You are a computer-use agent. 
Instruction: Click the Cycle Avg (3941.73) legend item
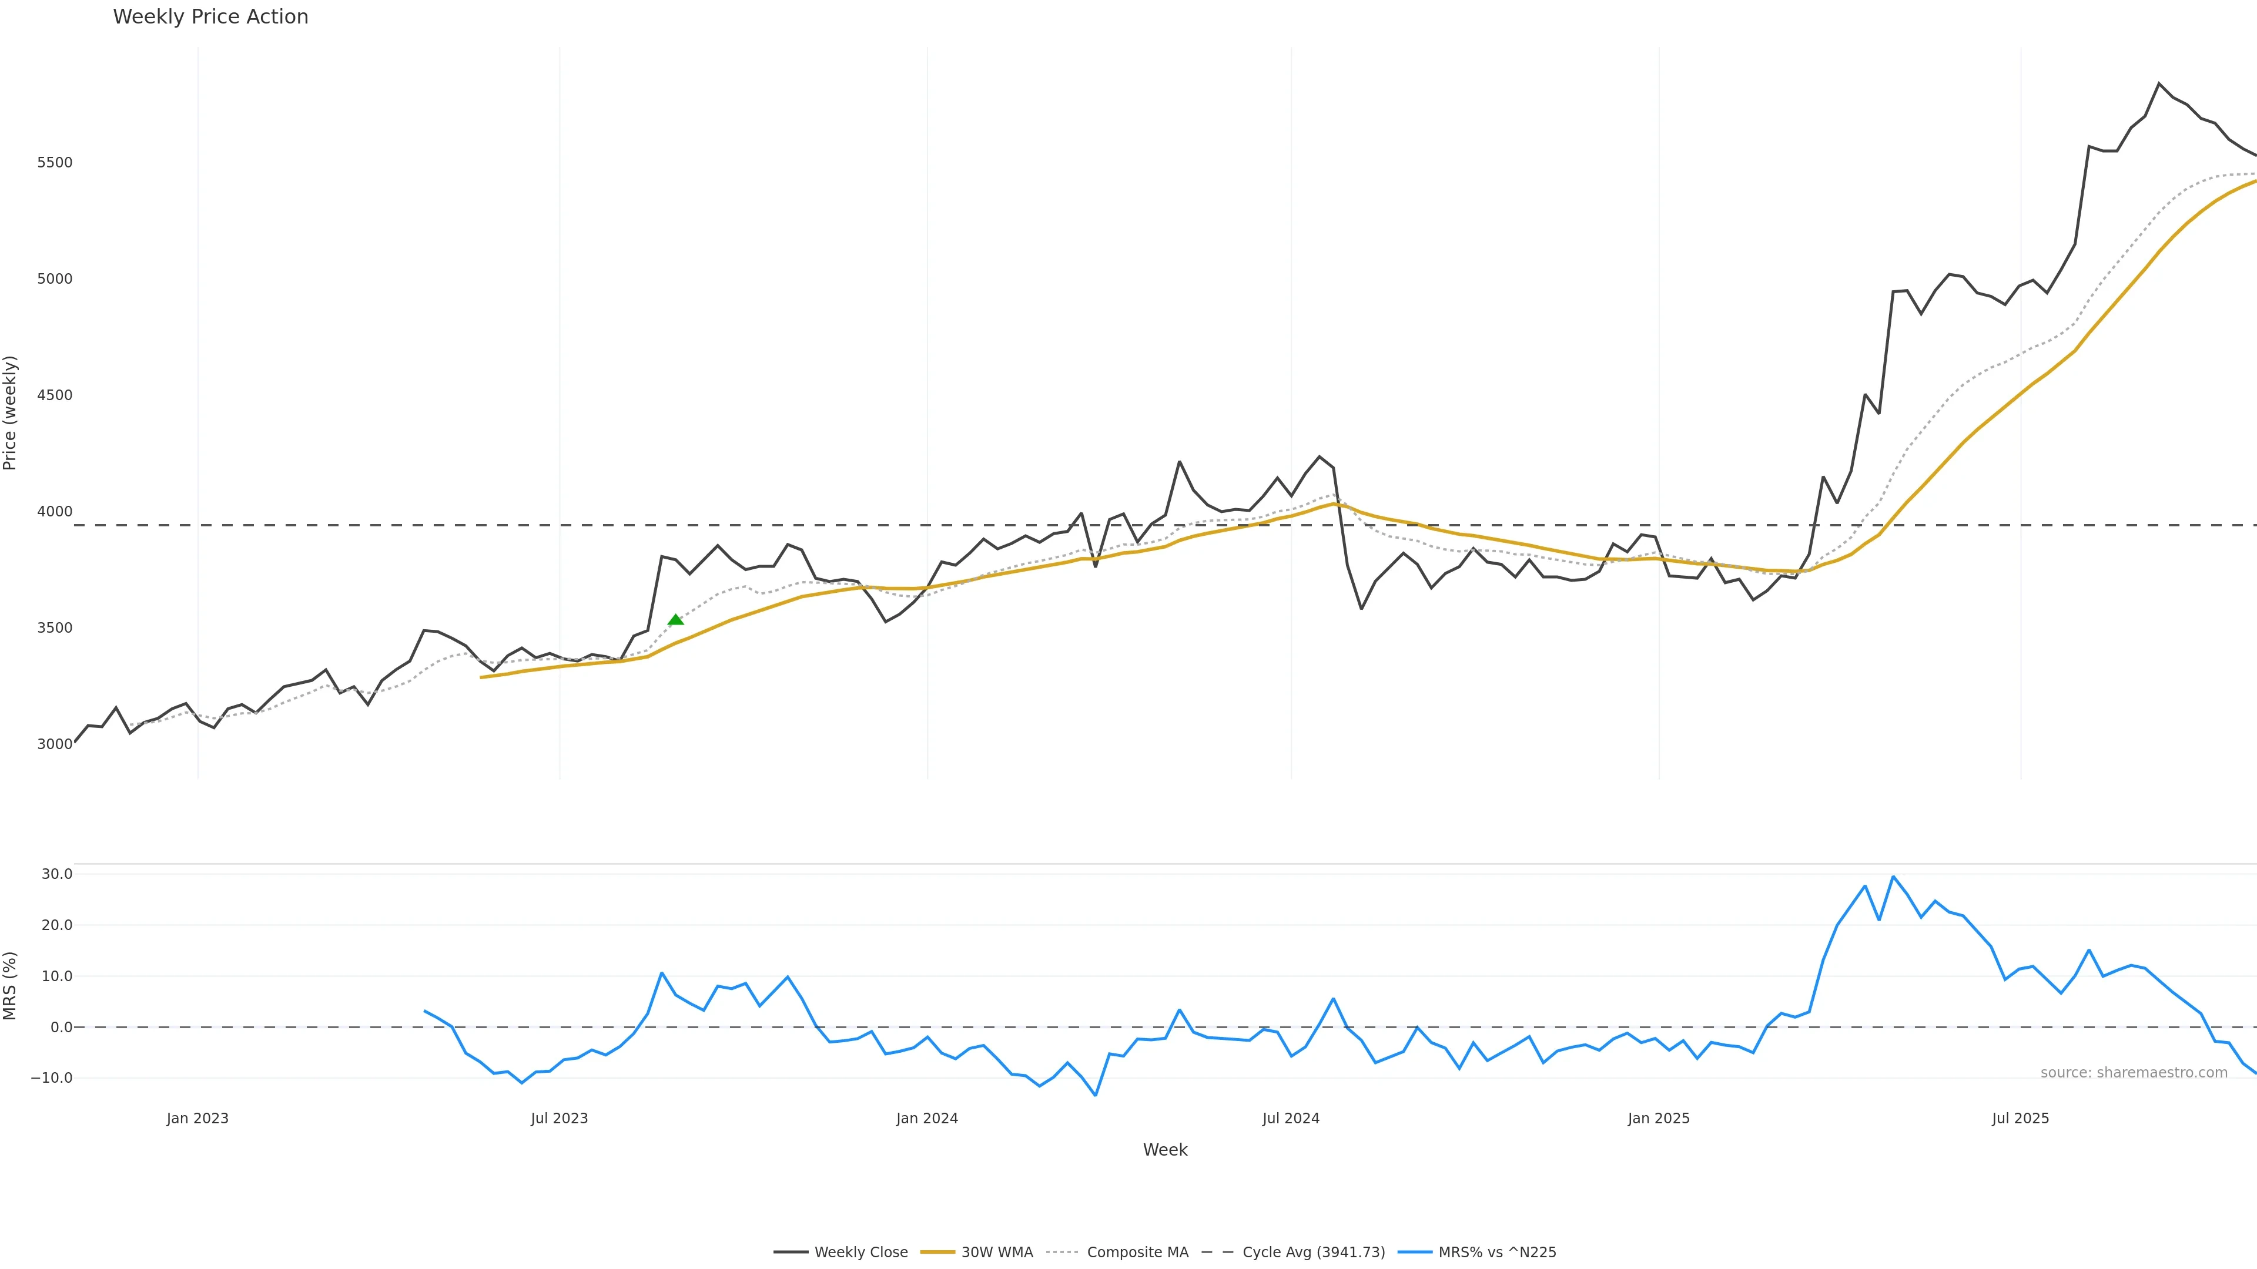1314,1253
